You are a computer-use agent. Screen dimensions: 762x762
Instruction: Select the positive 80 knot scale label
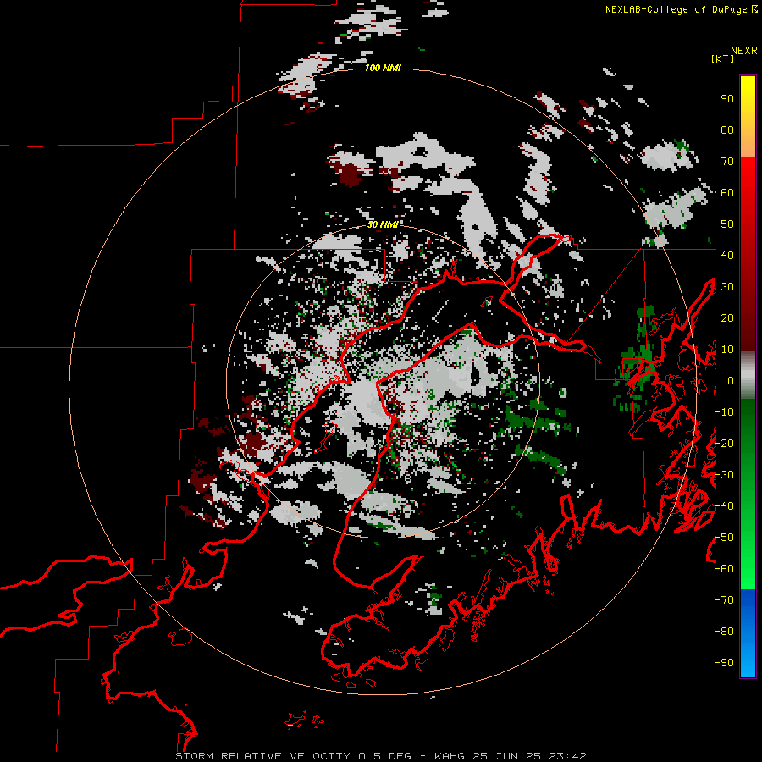pos(727,130)
